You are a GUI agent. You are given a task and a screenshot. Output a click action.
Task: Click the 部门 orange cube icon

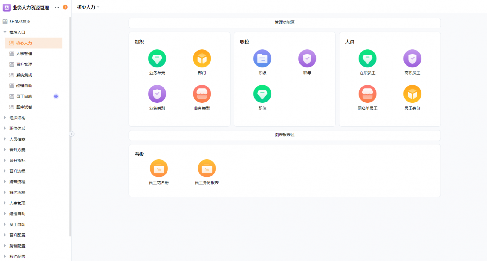(202, 59)
